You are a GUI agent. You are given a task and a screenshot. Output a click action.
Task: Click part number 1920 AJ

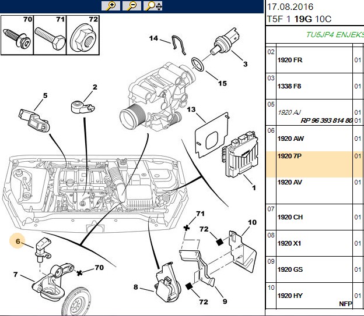click(289, 112)
